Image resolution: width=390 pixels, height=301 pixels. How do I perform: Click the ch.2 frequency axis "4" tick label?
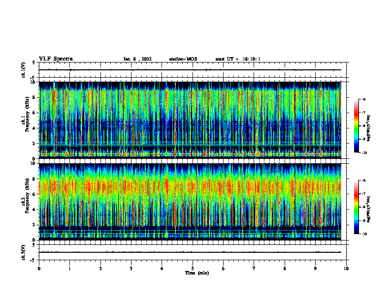(34, 210)
